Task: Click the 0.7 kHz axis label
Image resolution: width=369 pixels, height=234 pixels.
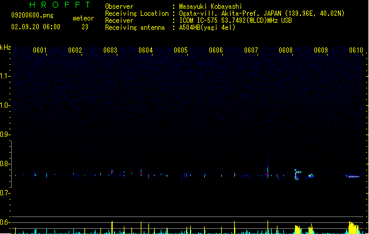Action: 5,193
